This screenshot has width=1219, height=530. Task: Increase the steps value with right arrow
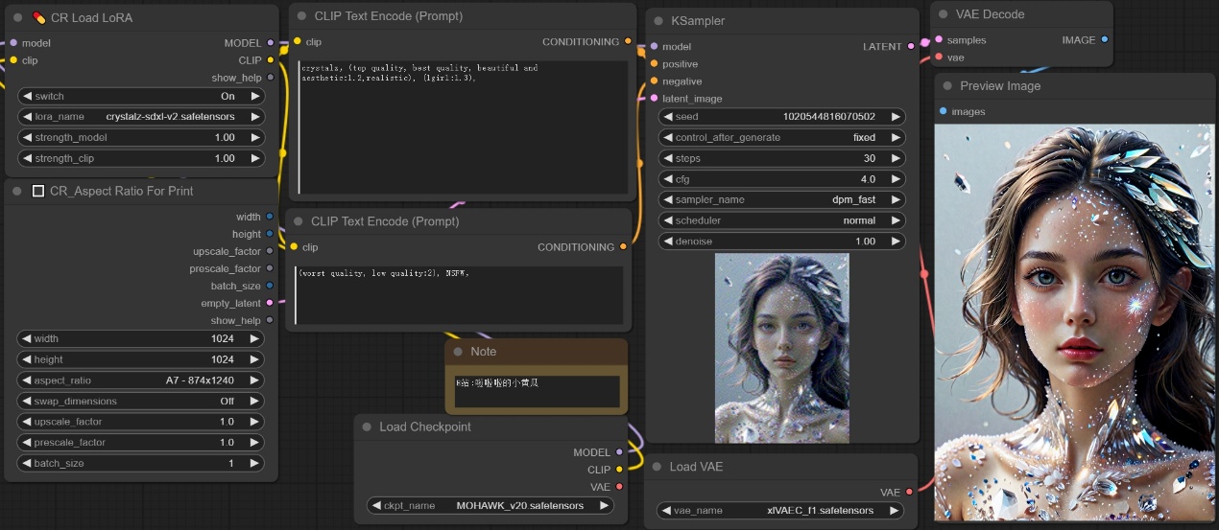coord(896,158)
